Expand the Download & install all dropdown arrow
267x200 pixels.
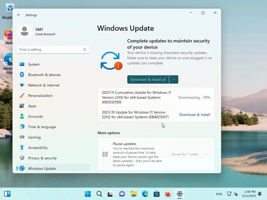174,79
